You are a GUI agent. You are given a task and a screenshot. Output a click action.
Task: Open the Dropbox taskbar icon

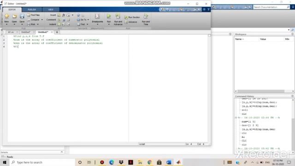[121, 162]
